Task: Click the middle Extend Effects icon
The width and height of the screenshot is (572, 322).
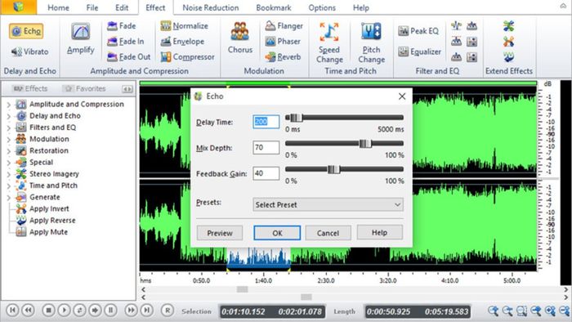Action: 508,42
